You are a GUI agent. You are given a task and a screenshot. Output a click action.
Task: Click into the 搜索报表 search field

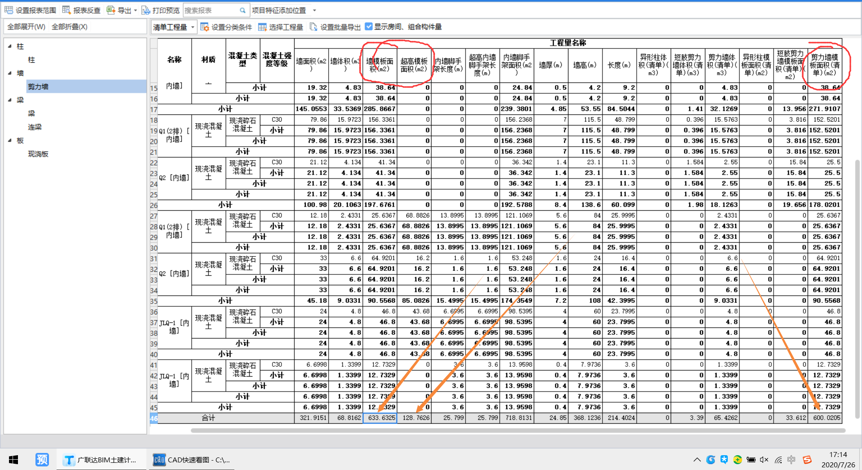[210, 10]
